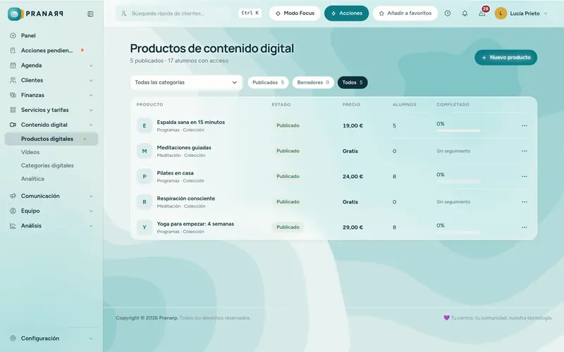Viewport: 564px width, 352px height.
Task: Click the Clientes people icon
Action: pos(13,80)
